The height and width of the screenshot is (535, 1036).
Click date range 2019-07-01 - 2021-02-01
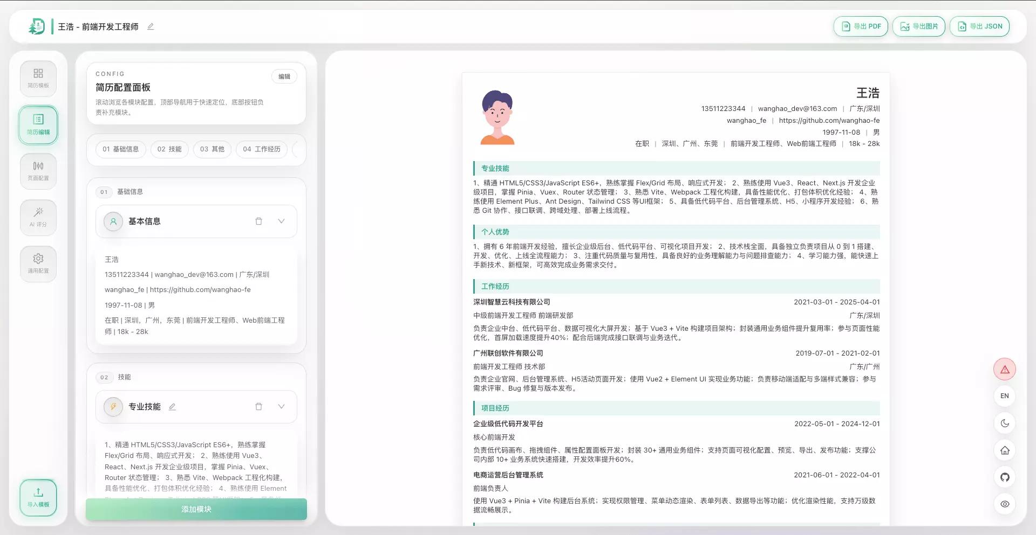coord(837,353)
